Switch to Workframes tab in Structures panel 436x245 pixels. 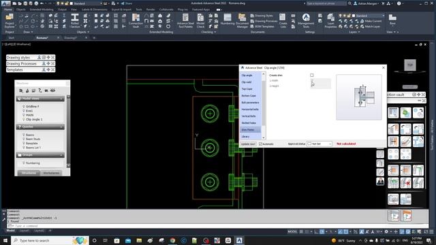[x=51, y=173]
